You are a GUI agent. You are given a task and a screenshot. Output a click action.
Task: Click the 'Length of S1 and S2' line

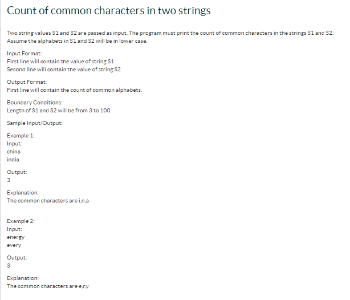point(59,110)
